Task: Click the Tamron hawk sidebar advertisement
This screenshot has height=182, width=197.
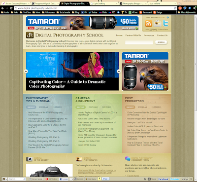Action: pyautogui.click(x=145, y=71)
